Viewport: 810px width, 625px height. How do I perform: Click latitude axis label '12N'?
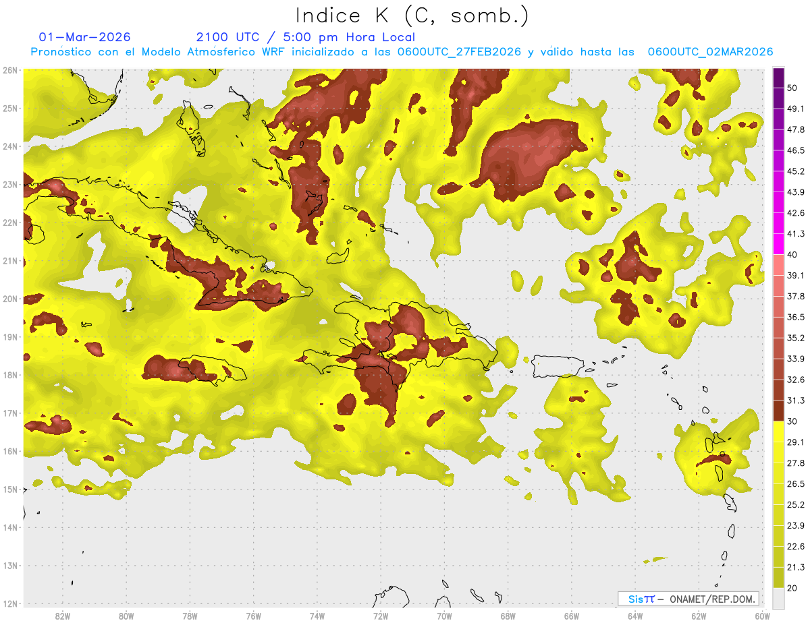[10, 603]
